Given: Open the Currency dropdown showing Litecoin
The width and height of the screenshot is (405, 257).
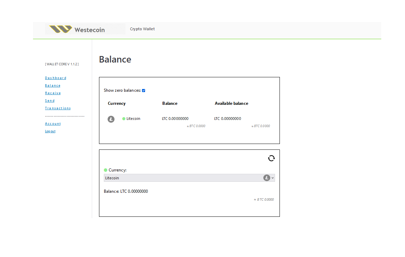Looking at the screenshot, I should [x=189, y=178].
